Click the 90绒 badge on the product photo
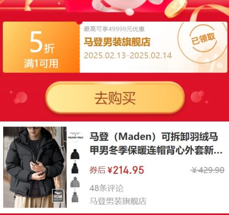The height and width of the screenshot is (215, 229). 58,196
